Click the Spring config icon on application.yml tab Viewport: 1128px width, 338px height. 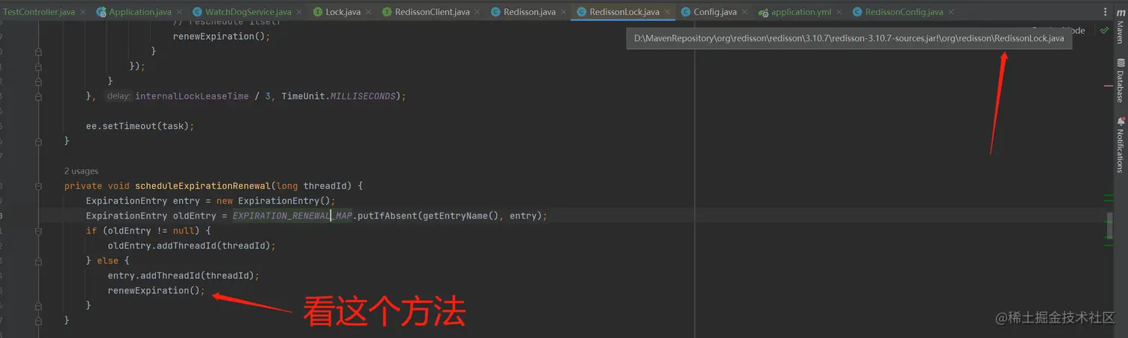pyautogui.click(x=763, y=13)
